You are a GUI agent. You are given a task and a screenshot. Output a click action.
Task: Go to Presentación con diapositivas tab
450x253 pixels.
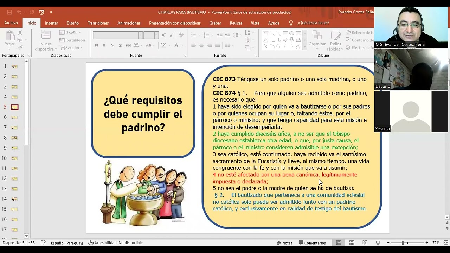175,23
